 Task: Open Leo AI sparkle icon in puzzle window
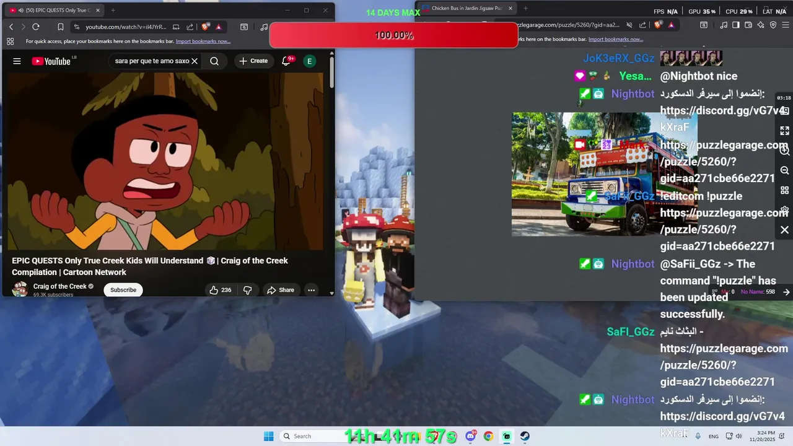coord(761,25)
